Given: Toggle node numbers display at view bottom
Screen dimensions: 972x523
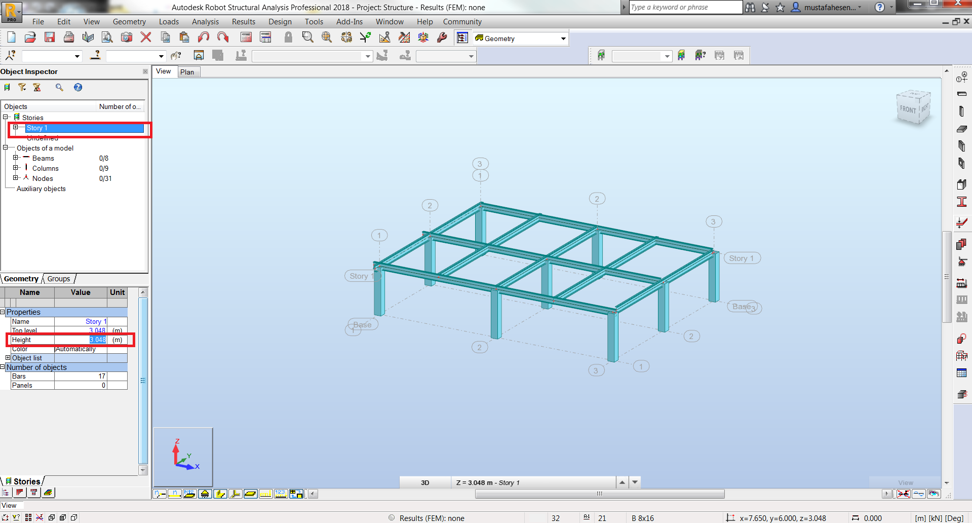Looking at the screenshot, I should 160,494.
